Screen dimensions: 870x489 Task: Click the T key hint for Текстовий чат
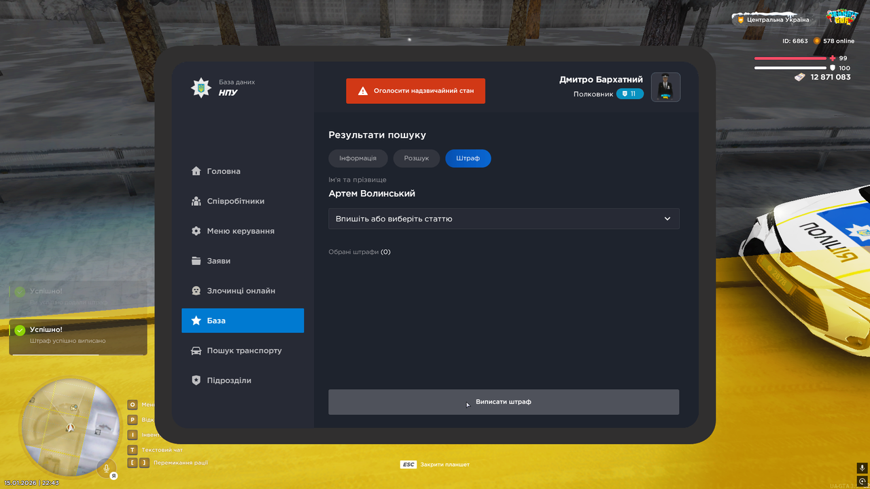[133, 450]
